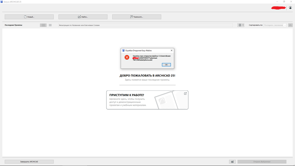Image resolution: width=295 pixels, height=166 pixels.
Task: Select the Здесь появятся ваши последние проекты text
Action: point(147,80)
